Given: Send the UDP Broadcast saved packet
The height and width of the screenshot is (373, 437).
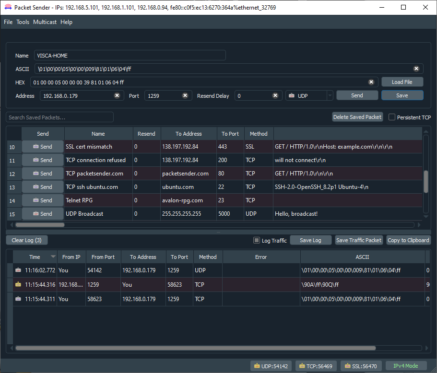Looking at the screenshot, I should click(42, 214).
